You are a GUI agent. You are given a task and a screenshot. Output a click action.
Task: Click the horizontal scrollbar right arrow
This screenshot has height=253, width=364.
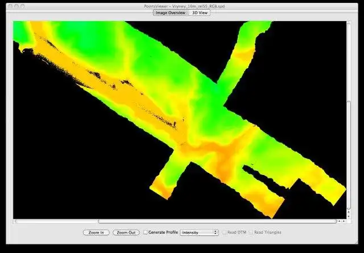344,221
